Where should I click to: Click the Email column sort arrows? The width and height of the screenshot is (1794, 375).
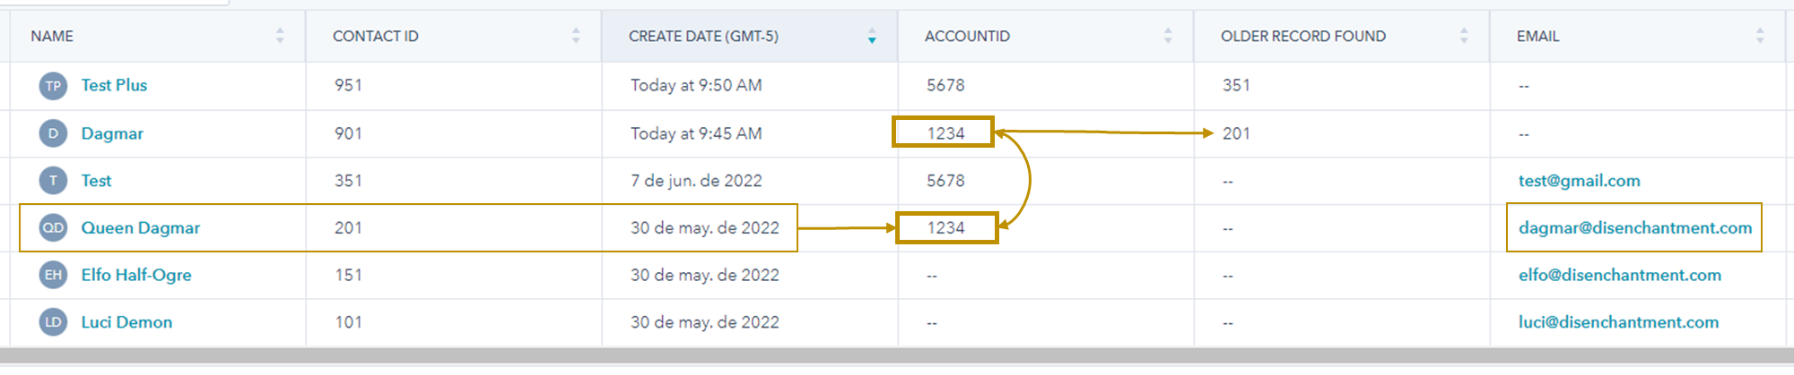tap(1760, 36)
